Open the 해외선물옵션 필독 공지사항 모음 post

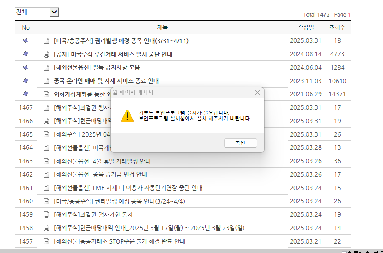pyautogui.click(x=97, y=67)
